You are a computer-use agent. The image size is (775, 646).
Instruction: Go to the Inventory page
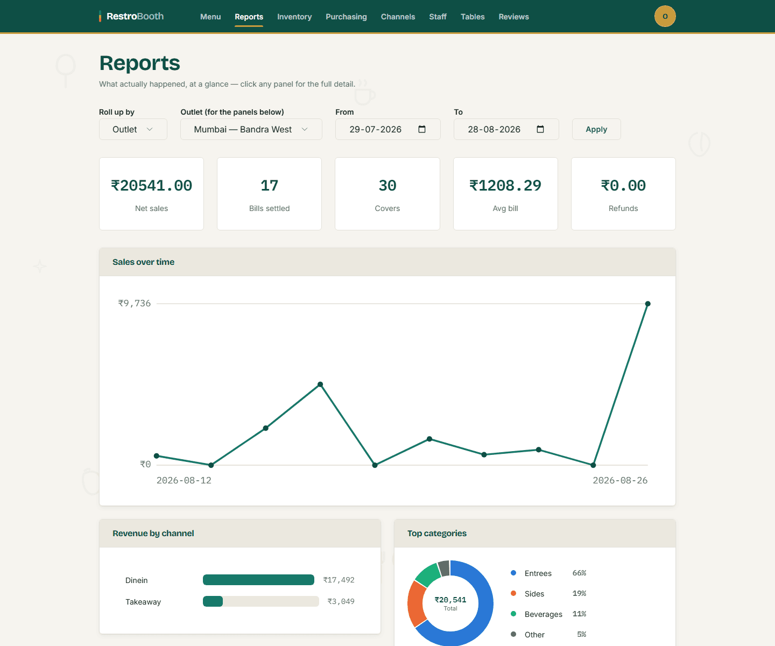coord(294,17)
